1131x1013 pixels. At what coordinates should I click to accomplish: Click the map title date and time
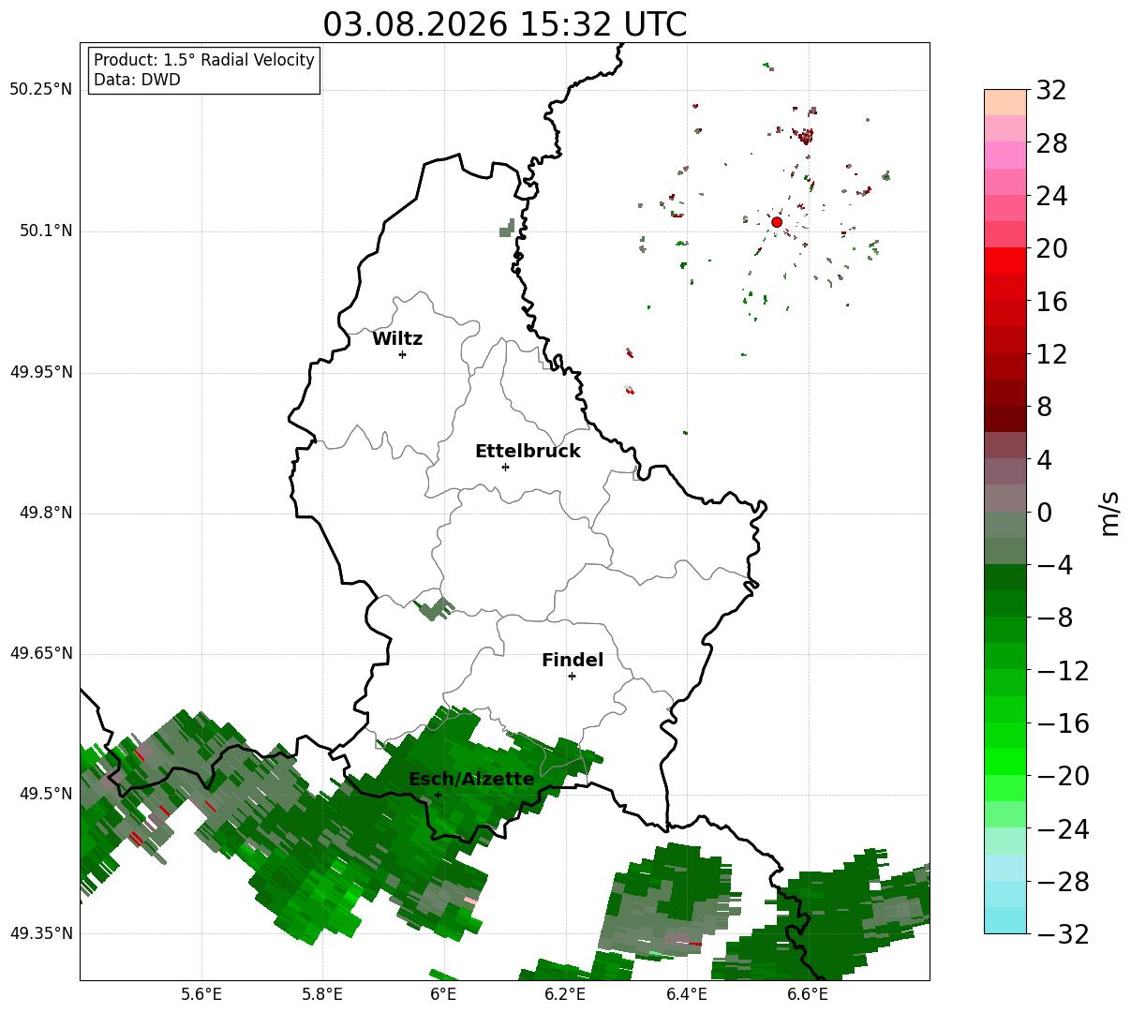(504, 24)
